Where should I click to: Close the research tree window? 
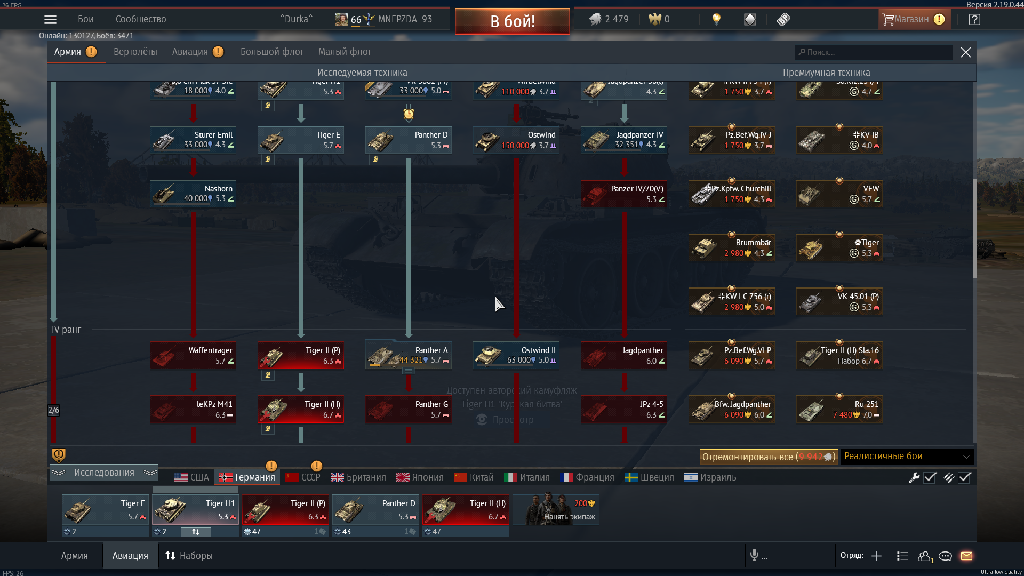(966, 52)
